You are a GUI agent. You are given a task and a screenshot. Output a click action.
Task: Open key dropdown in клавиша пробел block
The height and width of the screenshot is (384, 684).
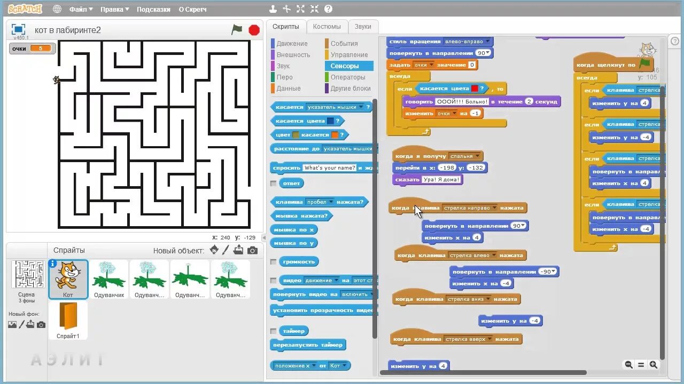click(x=331, y=202)
